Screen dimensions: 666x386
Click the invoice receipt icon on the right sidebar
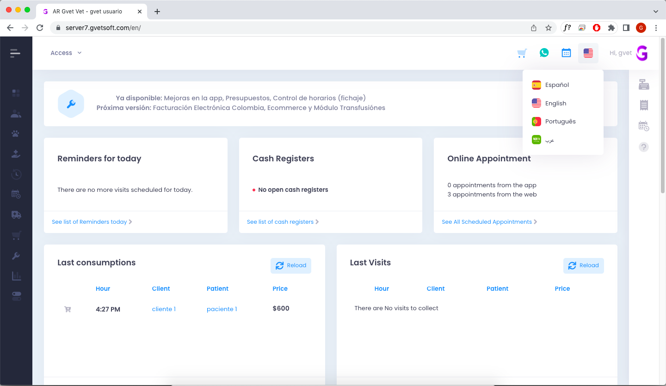coord(643,105)
